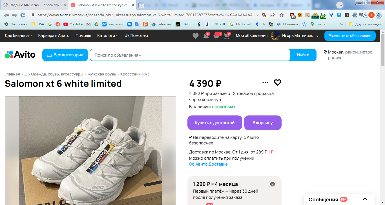Add Salomon listing to favorites
The height and width of the screenshot is (205, 385).
click(x=278, y=83)
